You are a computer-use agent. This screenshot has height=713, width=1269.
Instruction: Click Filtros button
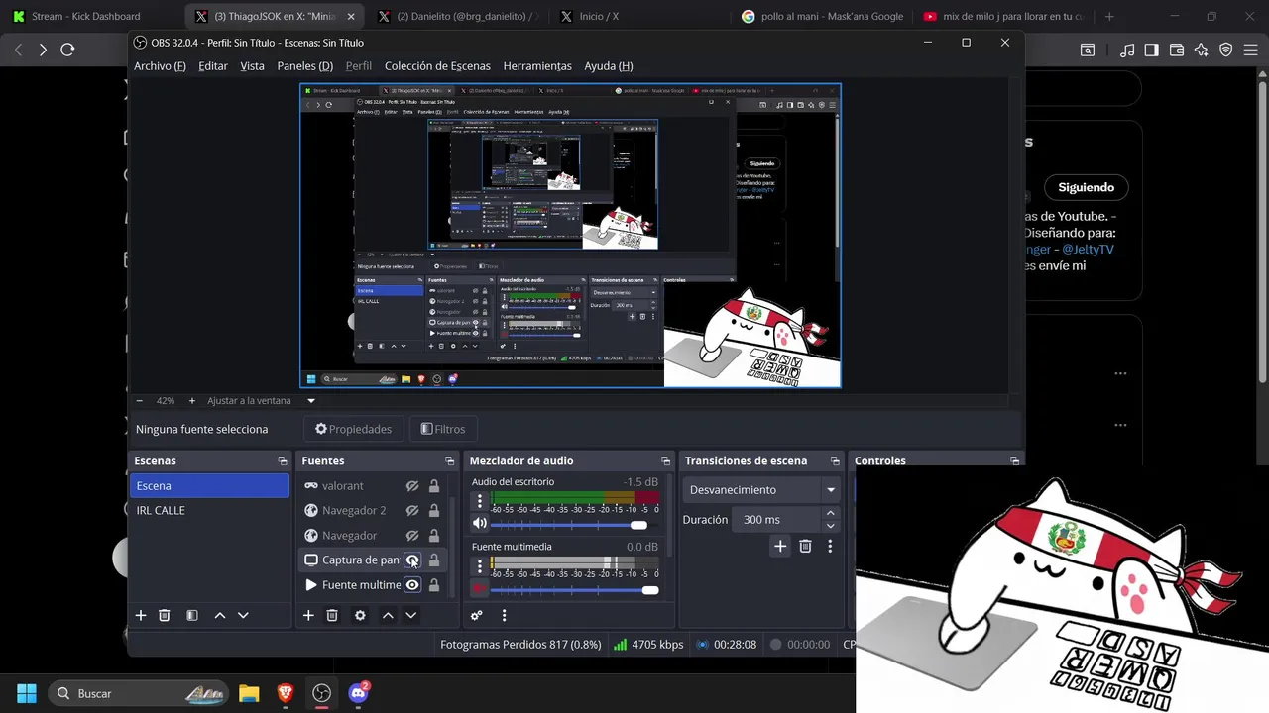click(443, 429)
